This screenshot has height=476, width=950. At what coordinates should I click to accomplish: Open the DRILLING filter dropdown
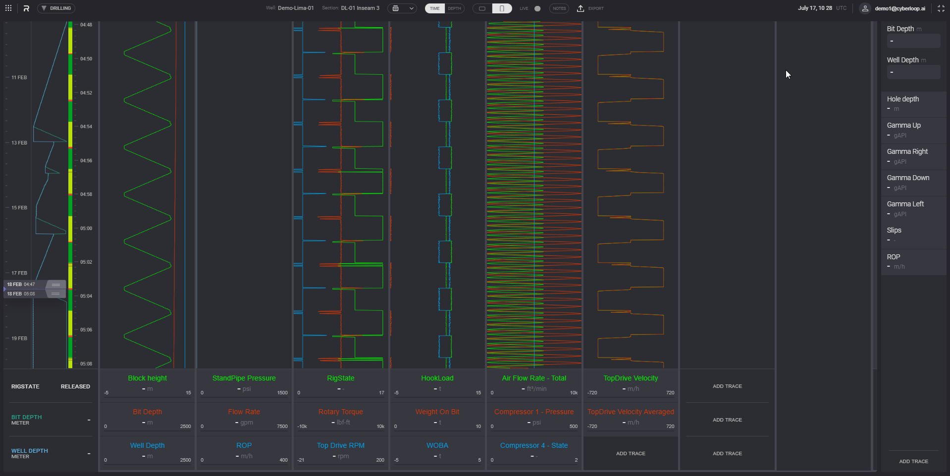(x=56, y=8)
